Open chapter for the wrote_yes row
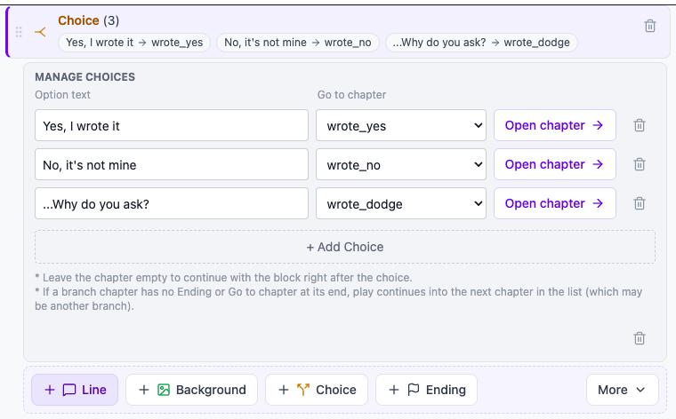Screen dimensions: 676x419 [x=554, y=125]
